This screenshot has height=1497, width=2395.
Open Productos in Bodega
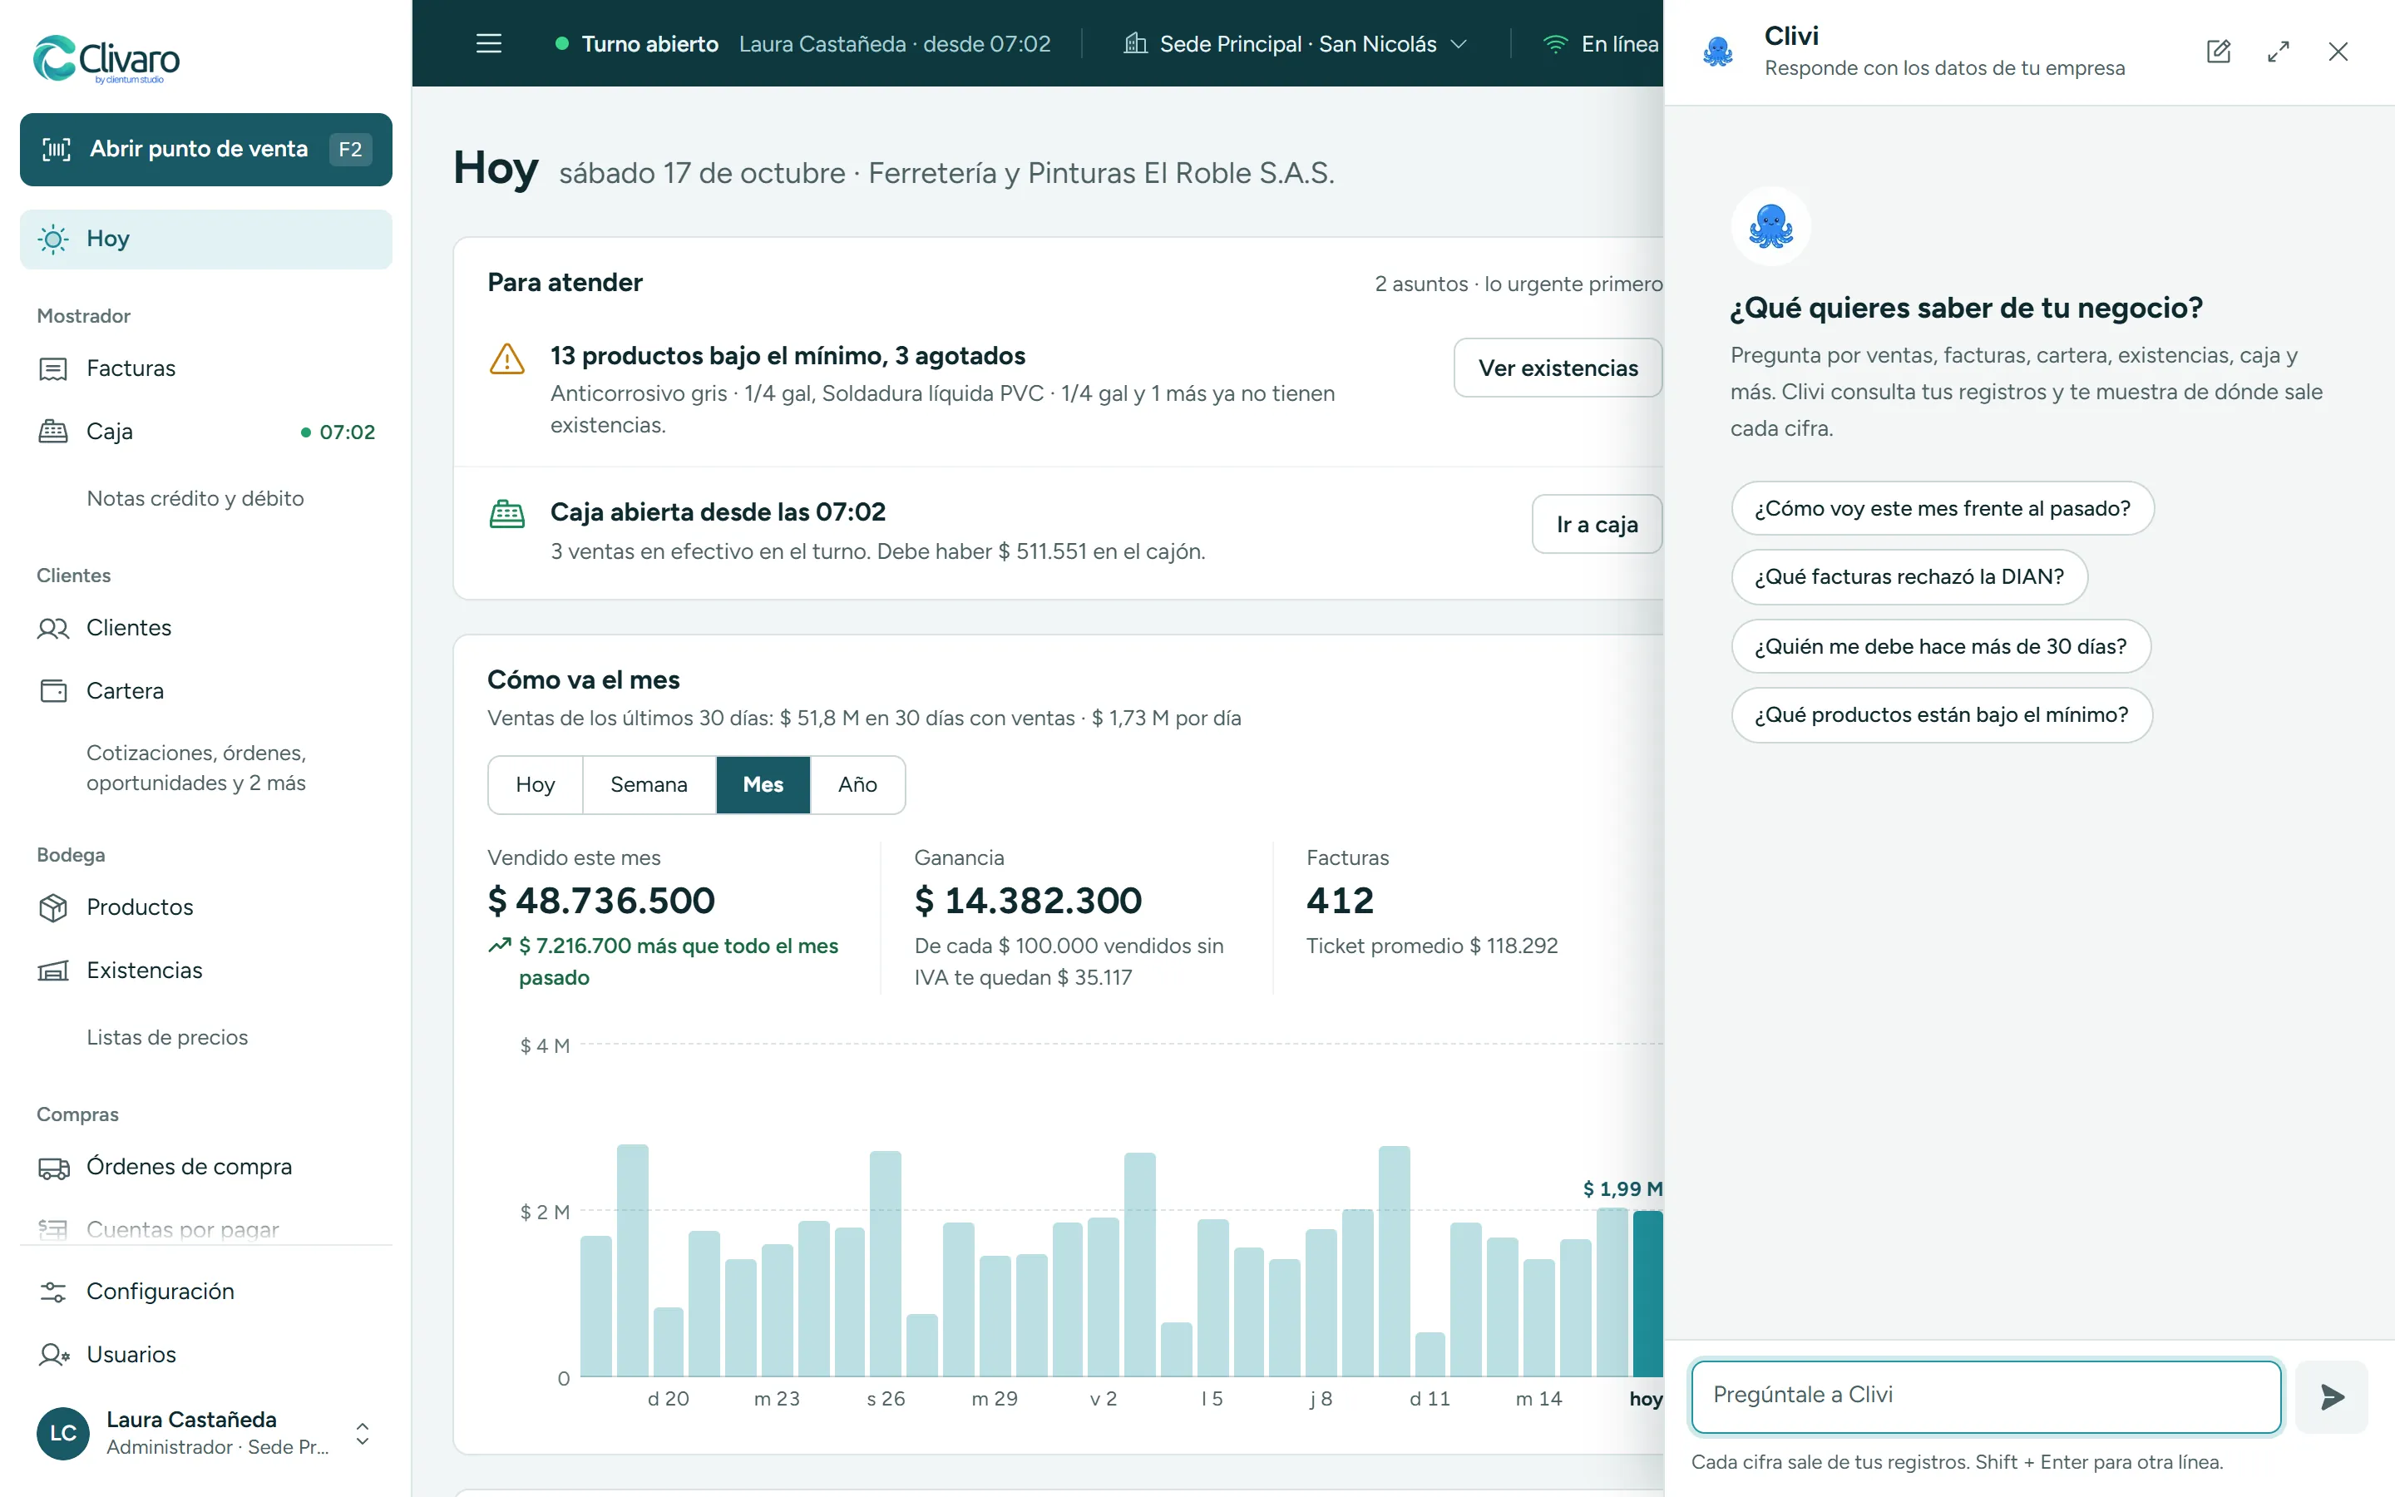(x=206, y=907)
